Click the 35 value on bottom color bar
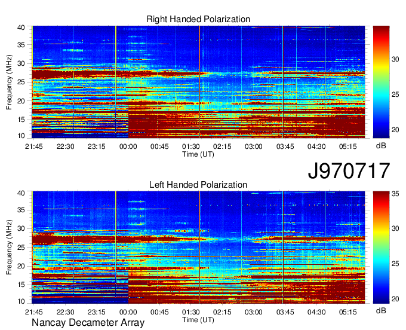Viewport: 406px width, 330px height. tap(395, 194)
